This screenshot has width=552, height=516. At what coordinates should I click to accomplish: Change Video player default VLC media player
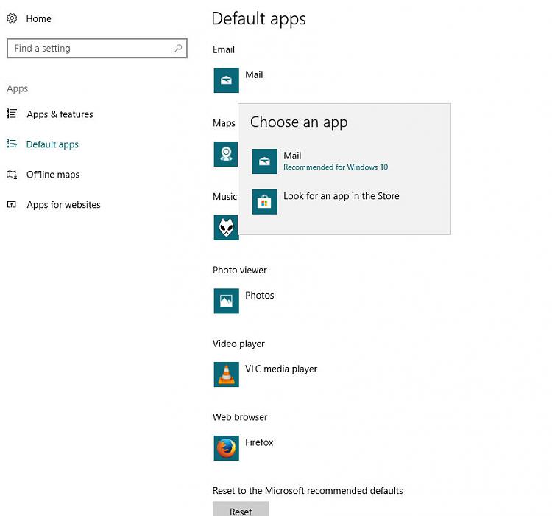coord(281,369)
